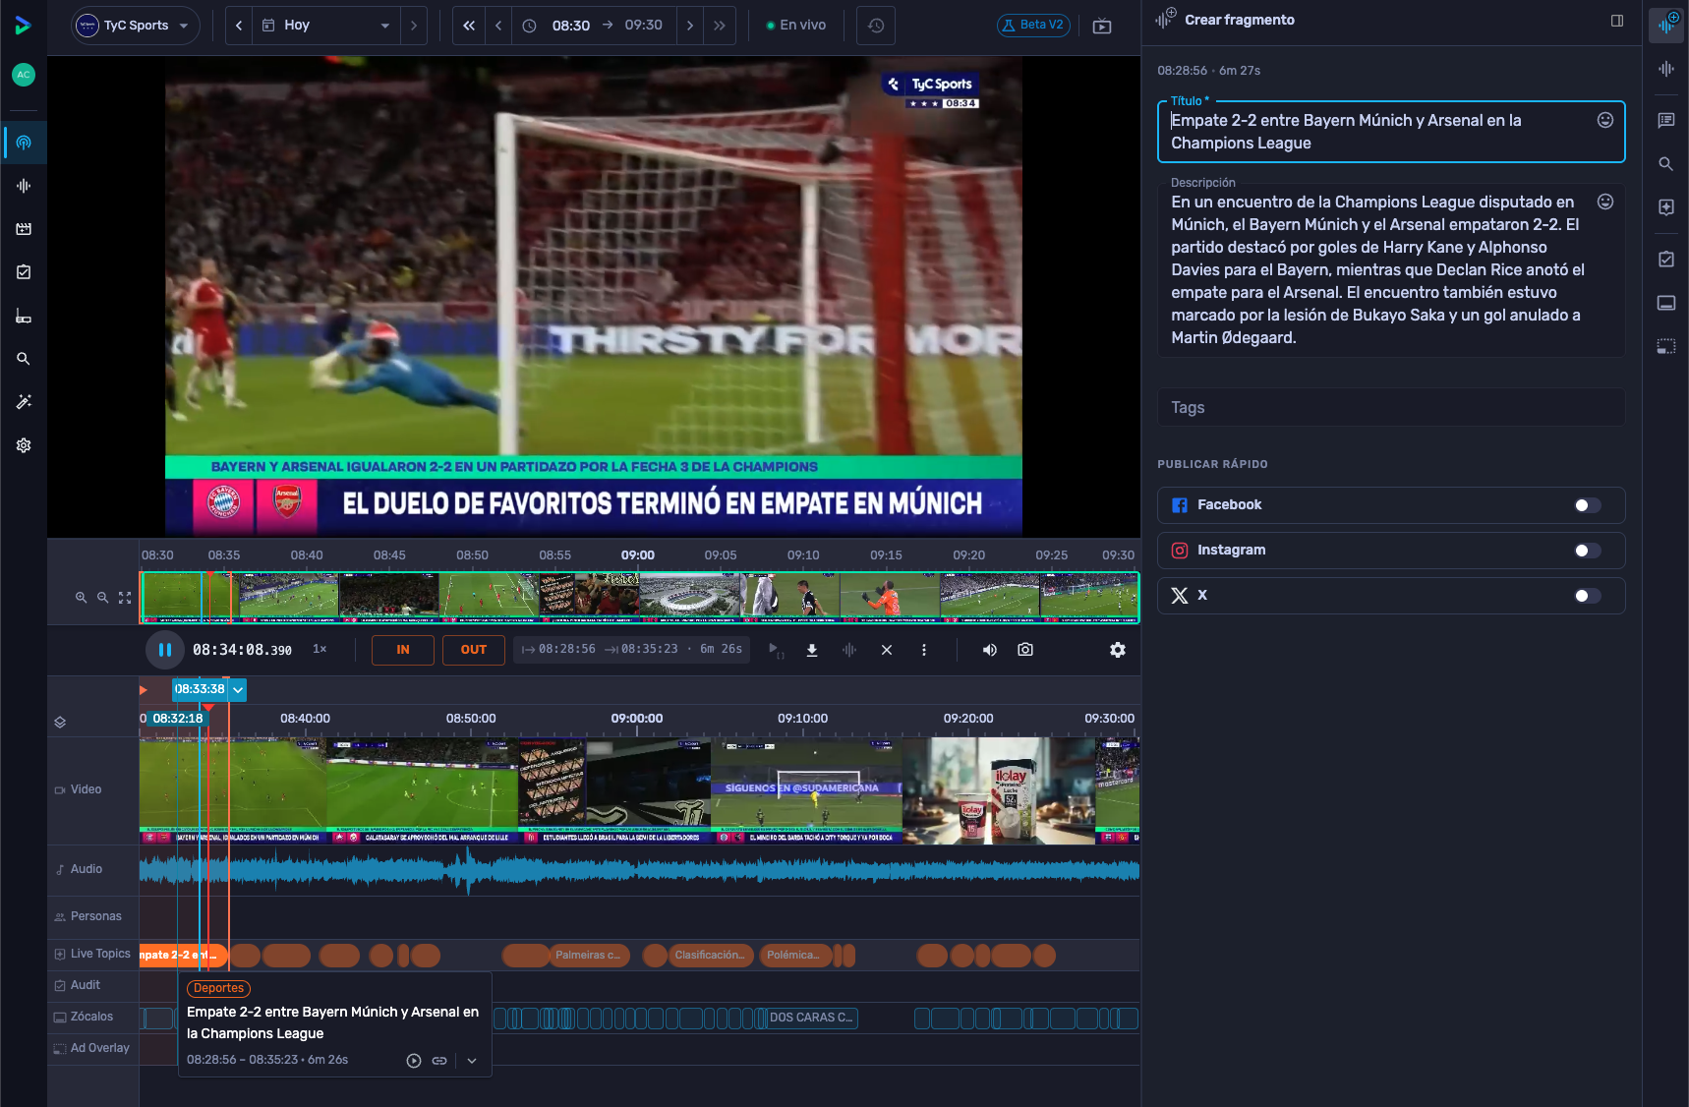Set the OUT mark point
This screenshot has width=1689, height=1107.
(474, 650)
